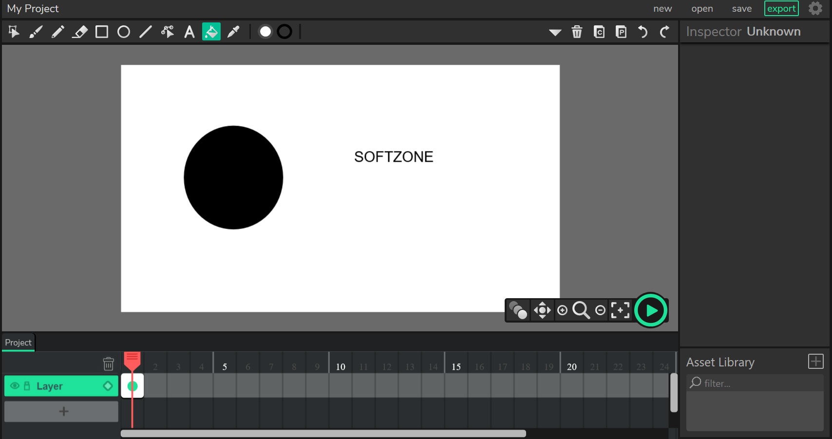Viewport: 832px width, 439px height.
Task: Jump to frame 5 on timeline ruler
Action: 225,367
